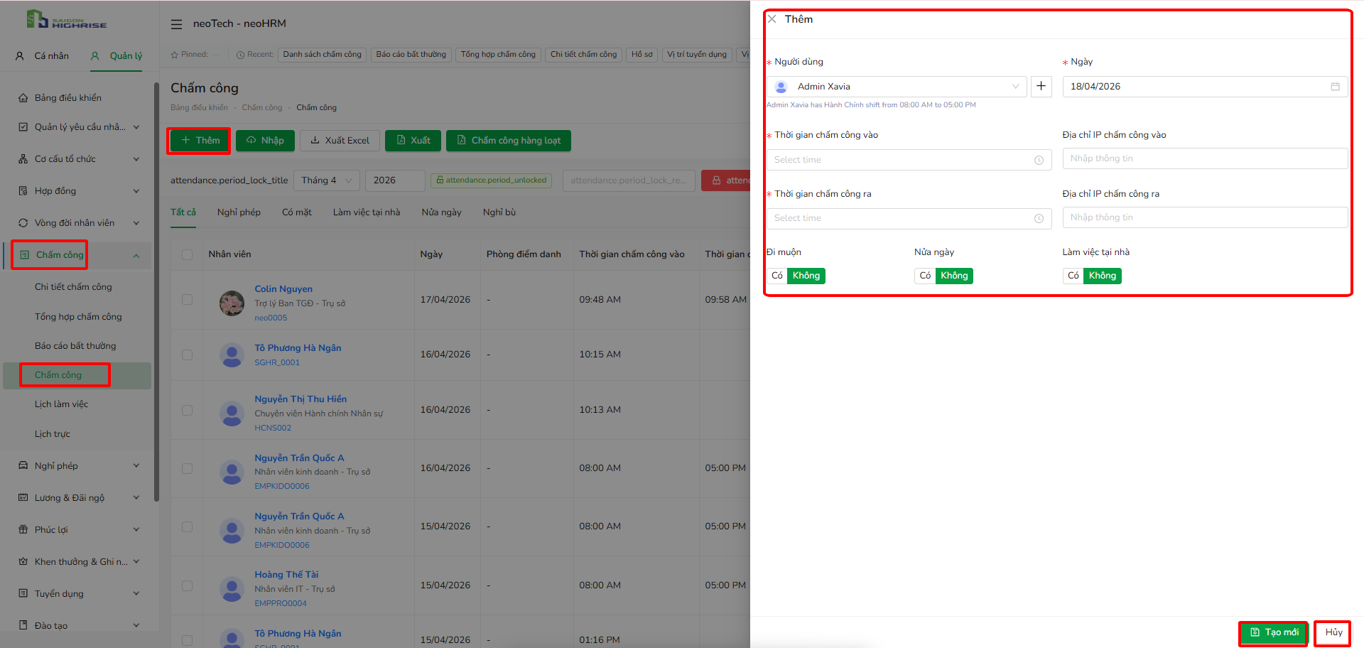Viewport: 1364px width, 648px height.
Task: Expand the Lương & Đãi ngộ menu
Action: click(136, 498)
